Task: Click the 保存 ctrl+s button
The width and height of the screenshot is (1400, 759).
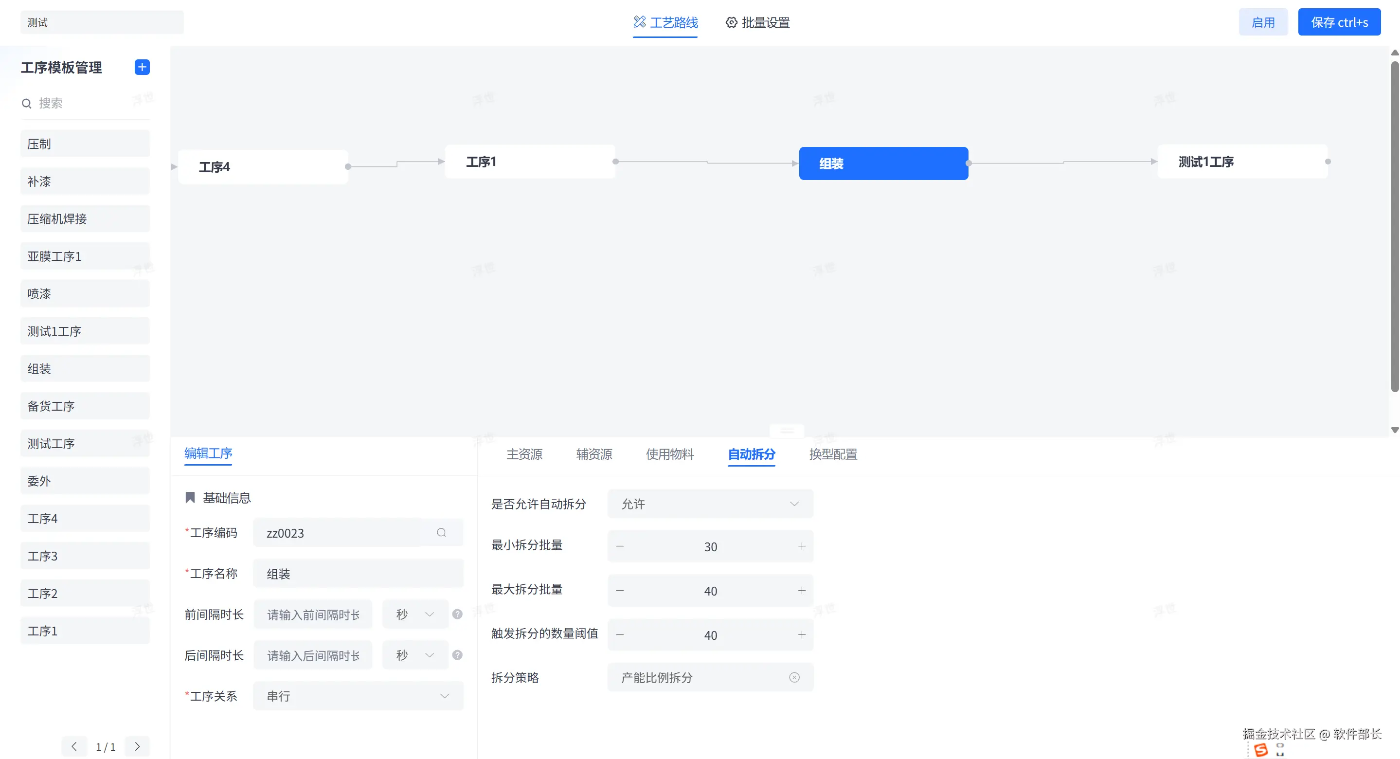Action: click(x=1339, y=22)
